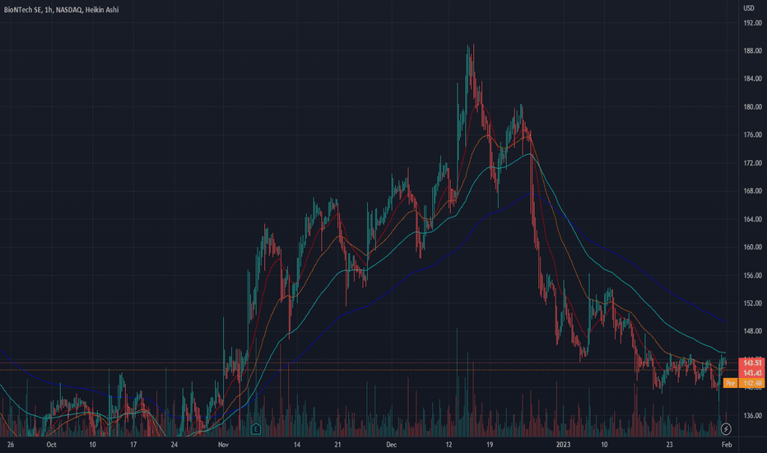This screenshot has width=767, height=453.
Task: Click the earnings 'E' marker near November
Action: click(x=255, y=429)
